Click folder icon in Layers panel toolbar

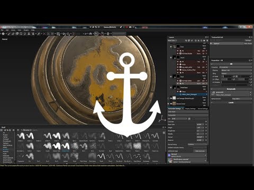click(x=204, y=41)
